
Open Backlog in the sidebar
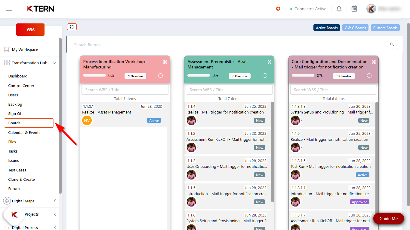pos(15,104)
